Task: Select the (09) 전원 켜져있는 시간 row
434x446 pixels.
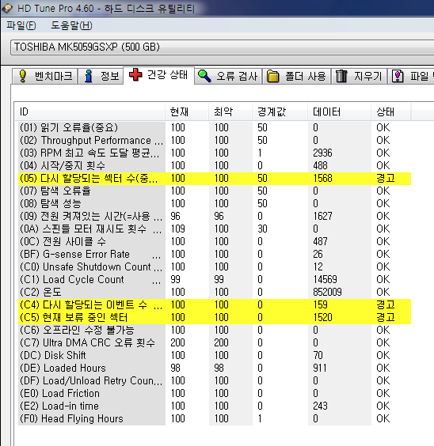Action: (215, 216)
